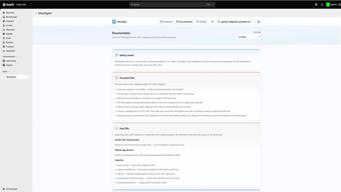Click the 'Only active products are included' bullet
The height and width of the screenshot is (192, 341).
tap(150, 89)
